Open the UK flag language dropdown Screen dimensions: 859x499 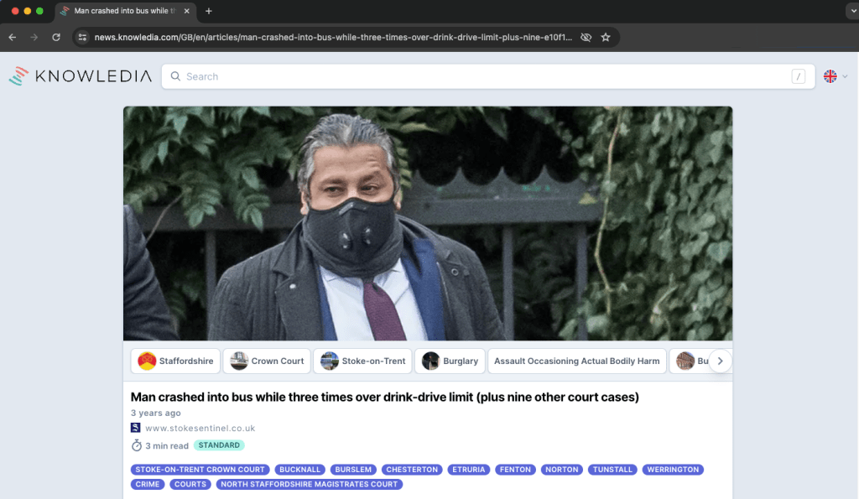pyautogui.click(x=835, y=76)
